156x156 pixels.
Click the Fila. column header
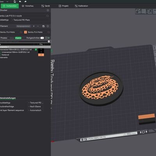coord(41,44)
